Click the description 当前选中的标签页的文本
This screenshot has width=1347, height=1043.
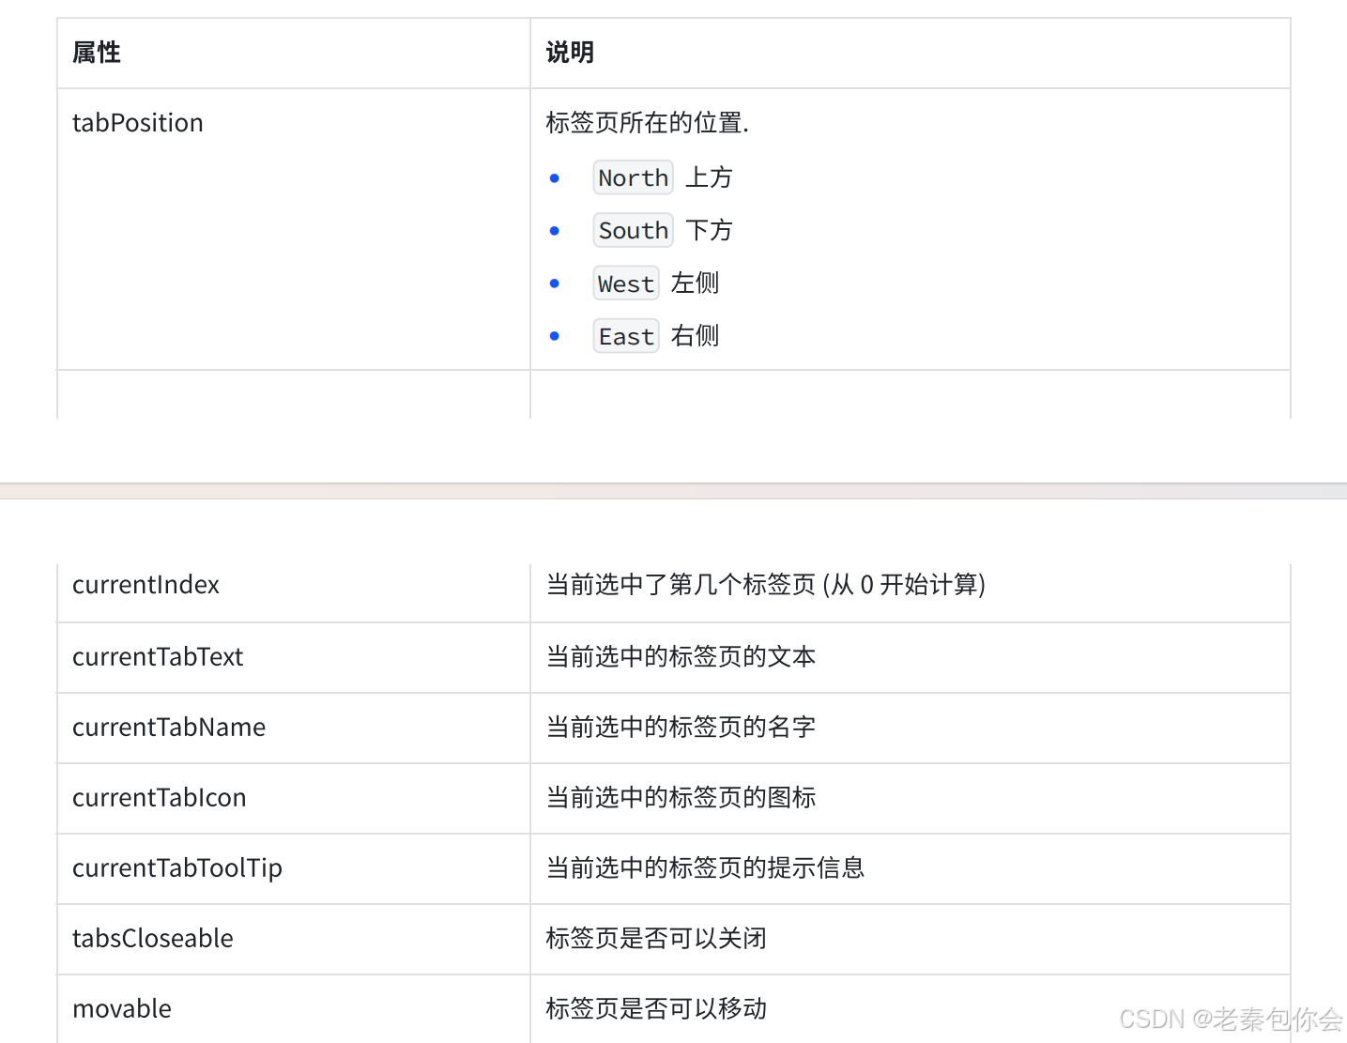point(681,657)
